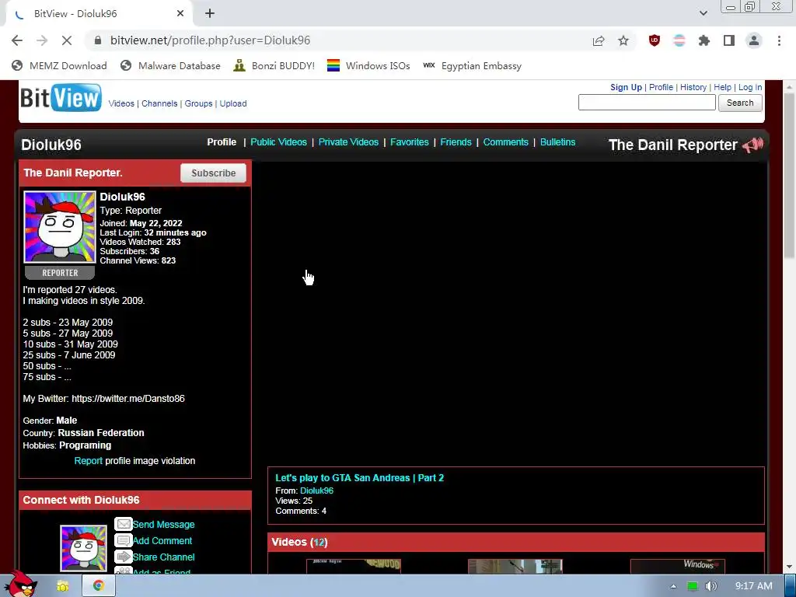Screen dimensions: 796x597
Task: Click the Sign Up link
Action: 626,87
